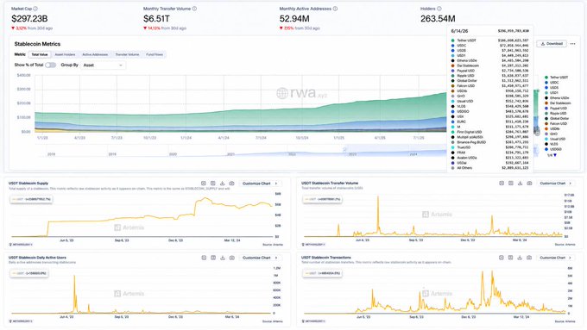Click the Download button for Stablecoin Metrics
This screenshot has height=330, width=587.
click(x=552, y=44)
